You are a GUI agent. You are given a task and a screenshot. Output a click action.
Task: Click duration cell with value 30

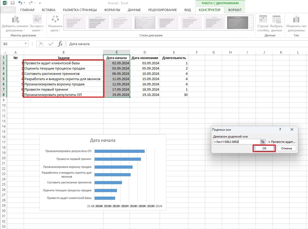[174, 95]
